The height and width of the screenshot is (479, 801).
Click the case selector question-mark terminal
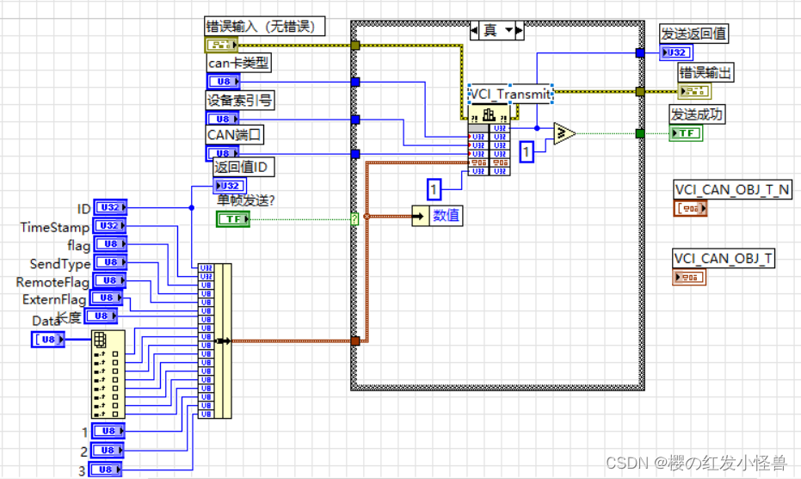[x=354, y=219]
